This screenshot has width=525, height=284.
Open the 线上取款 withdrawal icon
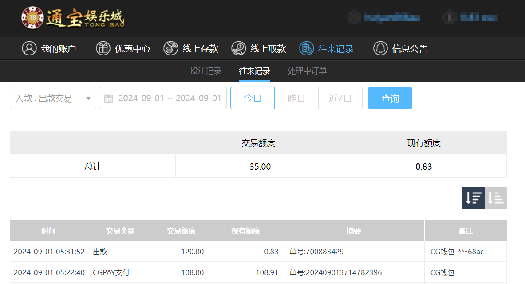click(x=238, y=48)
